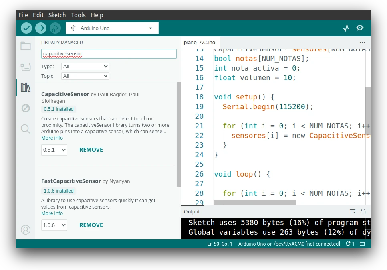The image size is (387, 270).
Task: Open the Sketch menu
Action: [57, 15]
